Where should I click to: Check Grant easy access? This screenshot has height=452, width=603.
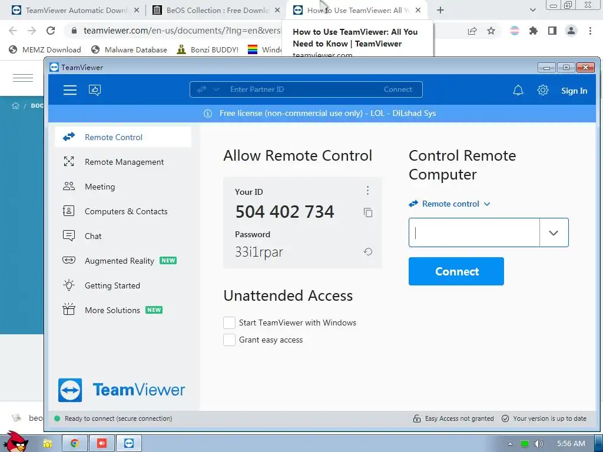pos(229,340)
